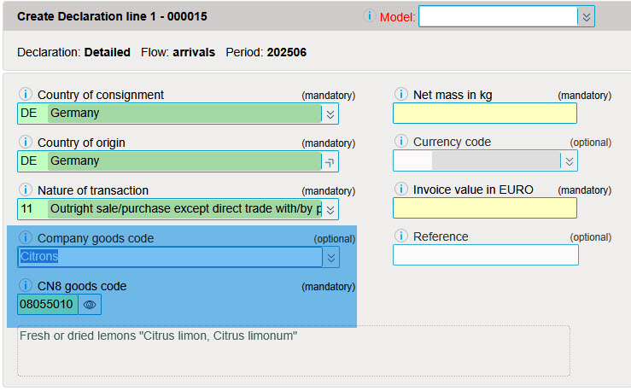This screenshot has height=391, width=631.
Task: Click info icon for CN8 goods code
Action: (x=26, y=286)
